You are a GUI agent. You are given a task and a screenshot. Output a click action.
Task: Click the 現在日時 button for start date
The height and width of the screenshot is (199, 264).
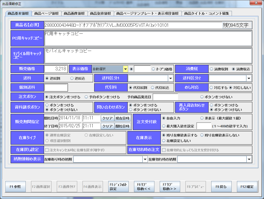[122, 118]
